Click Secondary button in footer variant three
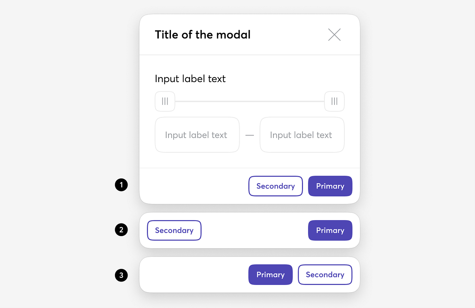 coord(325,275)
